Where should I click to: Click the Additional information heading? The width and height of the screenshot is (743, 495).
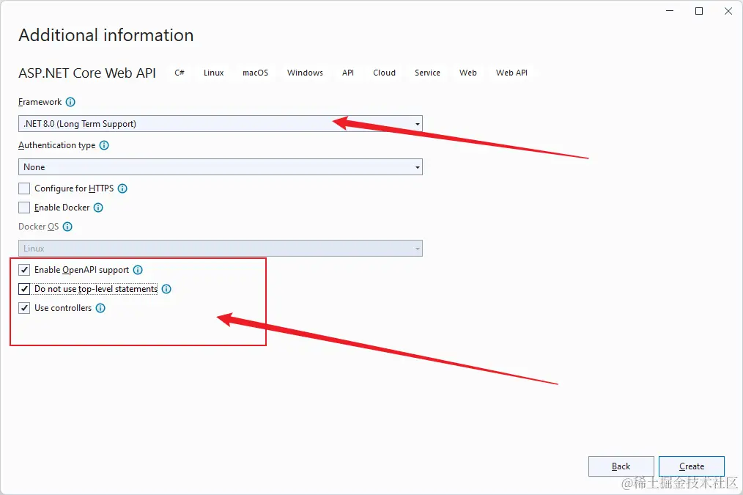tap(106, 35)
